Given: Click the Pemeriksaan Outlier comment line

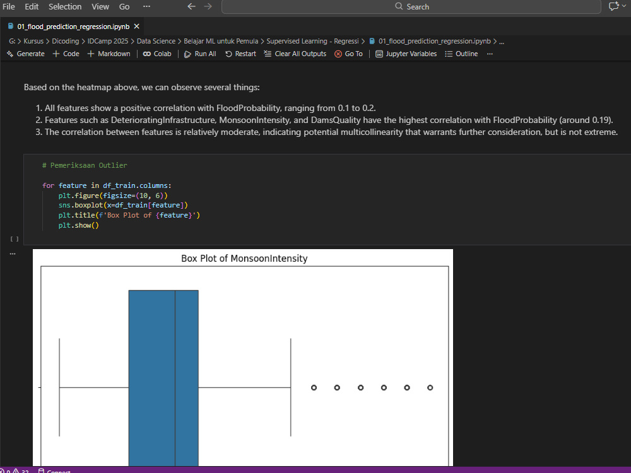Looking at the screenshot, I should coord(85,165).
